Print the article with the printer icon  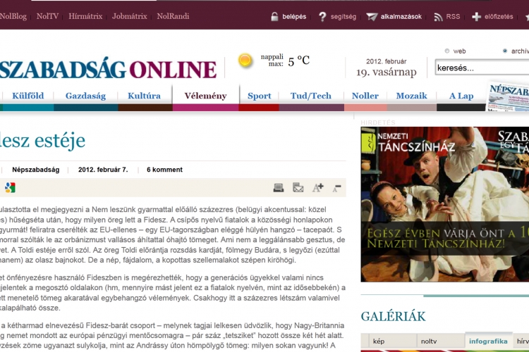coord(279,187)
